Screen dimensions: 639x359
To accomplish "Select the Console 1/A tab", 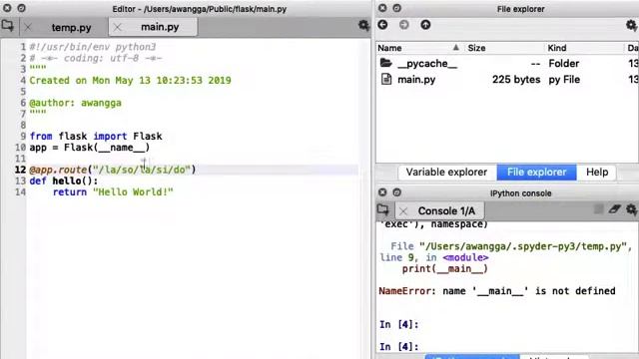I will [446, 210].
